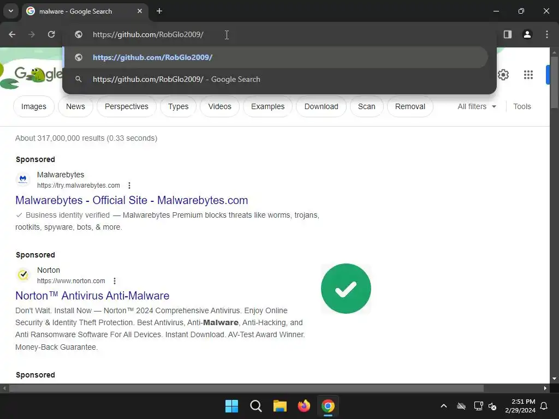559x419 pixels.
Task: Open the Google apps grid
Action: coord(528,75)
